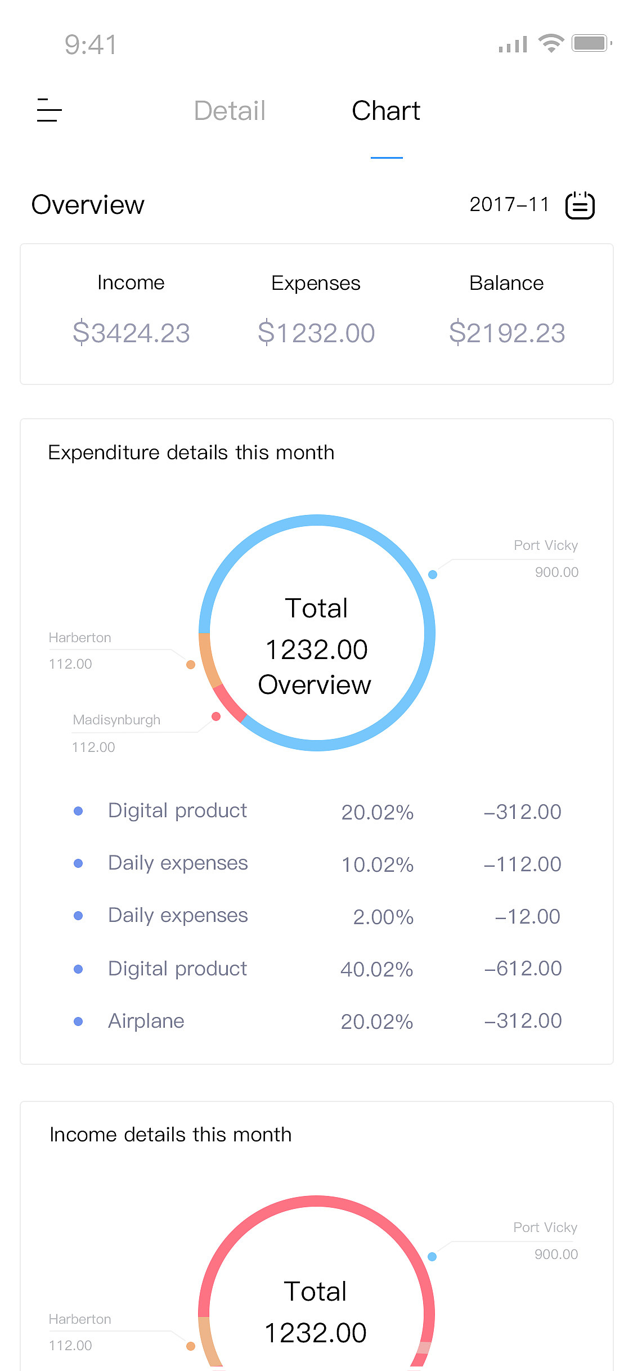Select the Chart tab
This screenshot has height=1371, width=633.
386,111
